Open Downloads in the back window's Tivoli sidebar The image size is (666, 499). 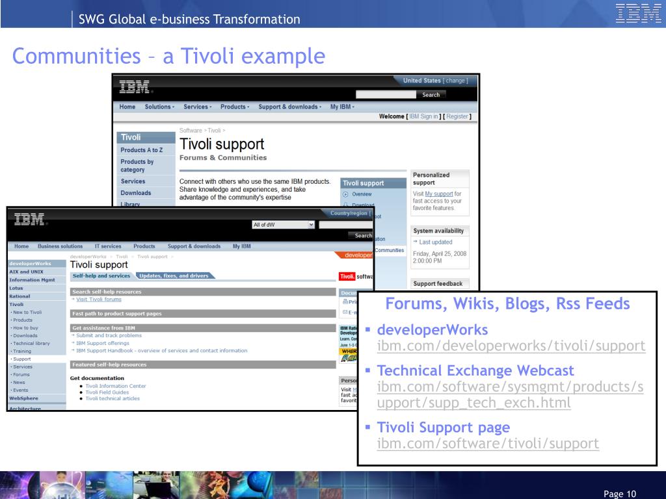(x=136, y=192)
